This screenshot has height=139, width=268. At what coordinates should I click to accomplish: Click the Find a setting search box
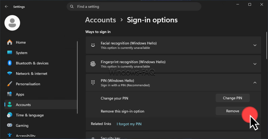point(134,7)
